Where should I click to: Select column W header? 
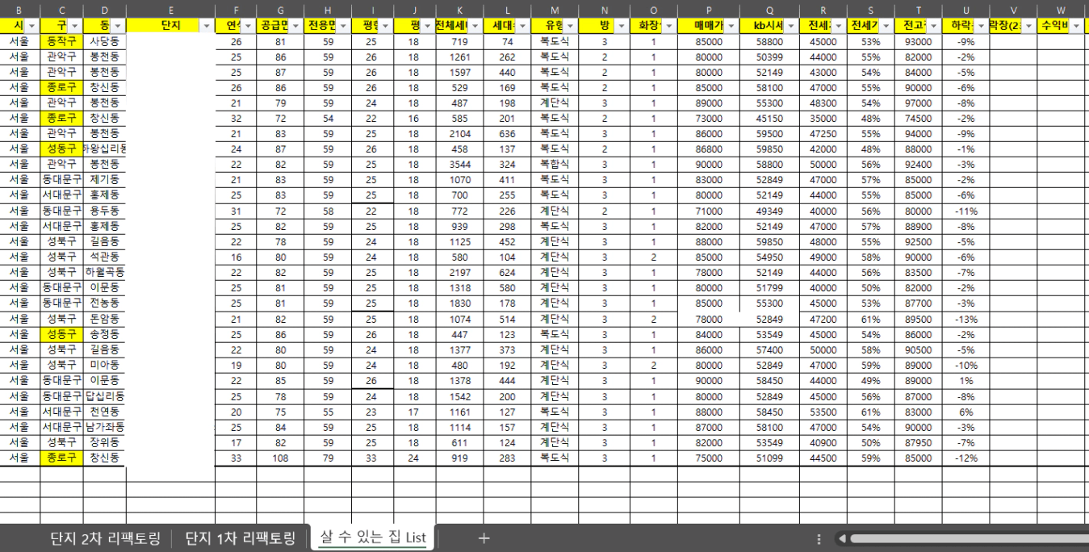pos(1061,10)
